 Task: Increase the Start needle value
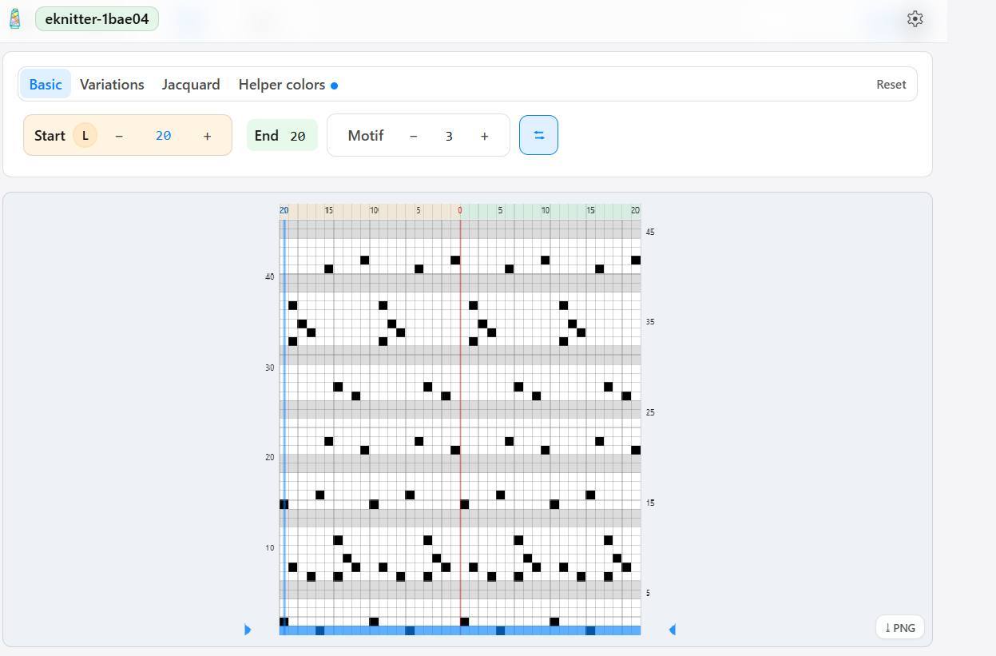point(207,136)
